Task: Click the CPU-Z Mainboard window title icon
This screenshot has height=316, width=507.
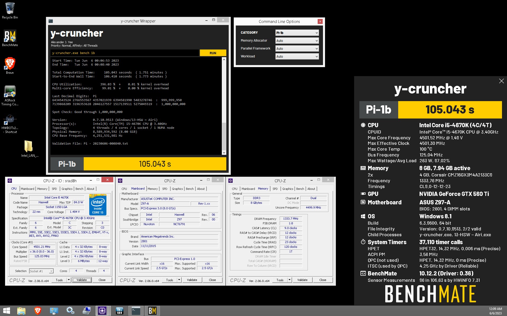Action: (120, 181)
